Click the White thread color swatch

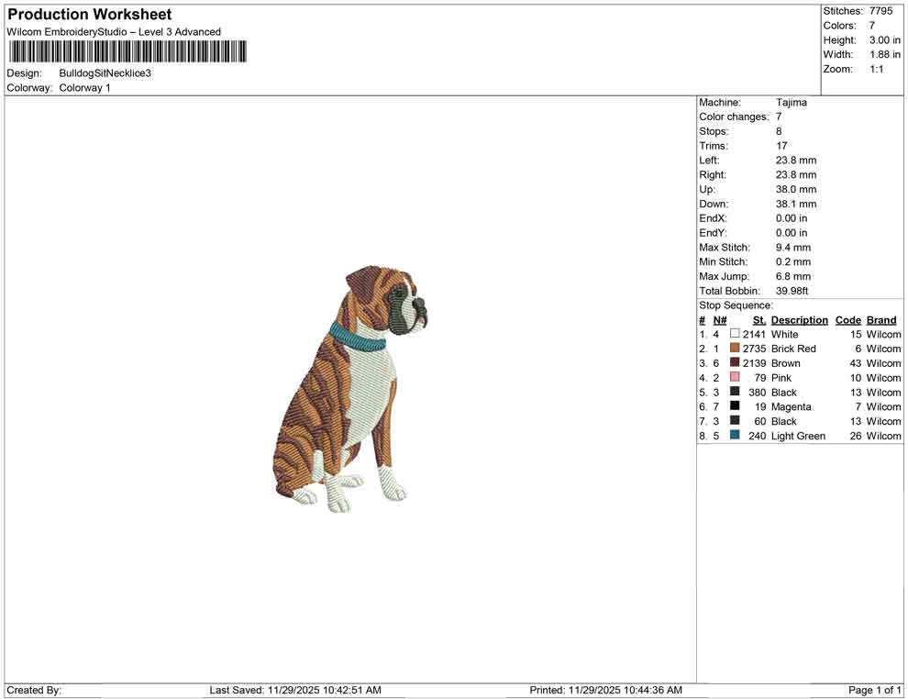point(735,334)
